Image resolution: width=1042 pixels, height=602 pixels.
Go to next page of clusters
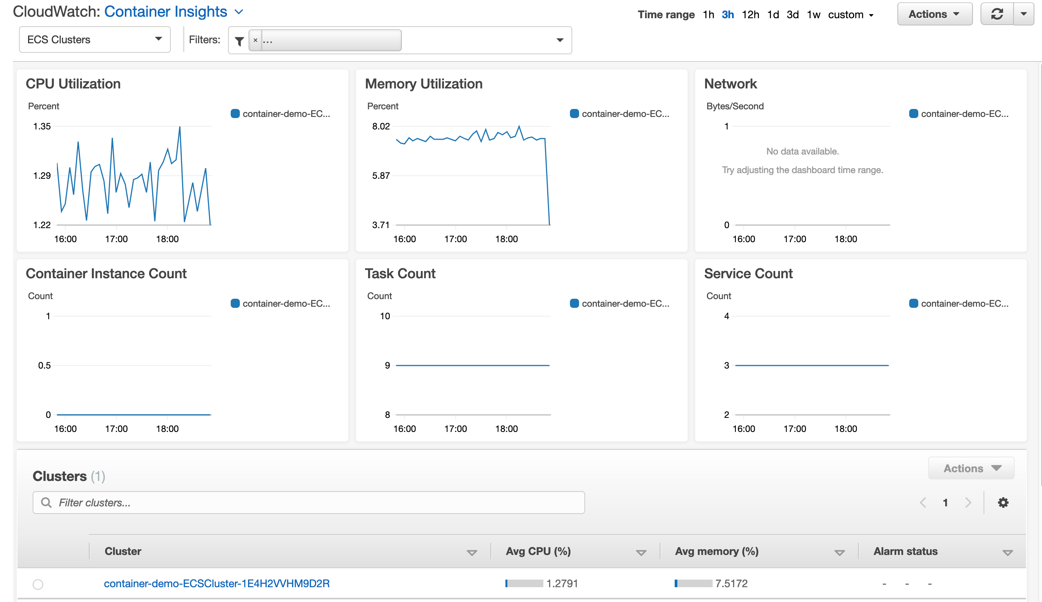968,503
